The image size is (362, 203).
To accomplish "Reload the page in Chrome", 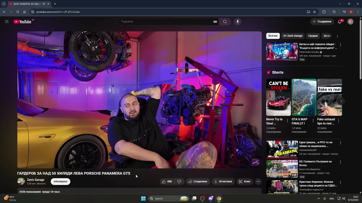I will (x=18, y=12).
